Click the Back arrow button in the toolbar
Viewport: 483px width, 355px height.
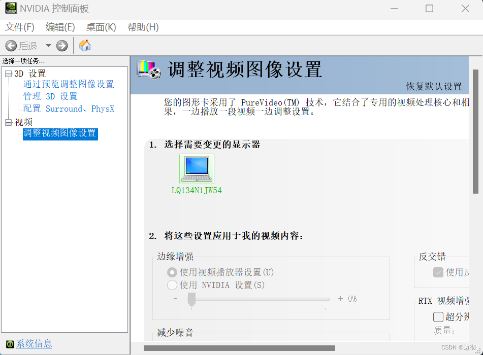(11, 46)
